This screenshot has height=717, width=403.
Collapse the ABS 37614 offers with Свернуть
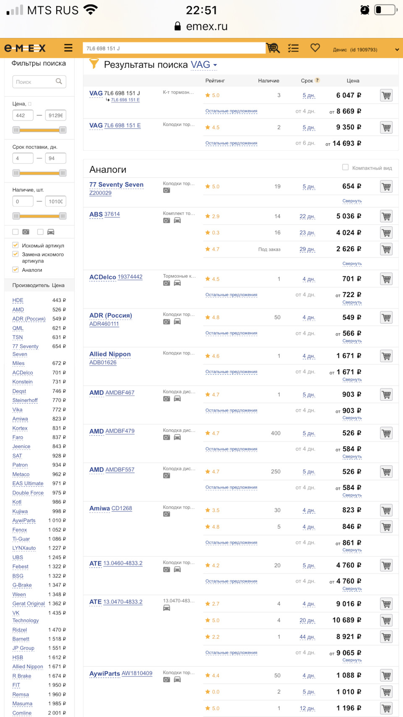click(x=352, y=264)
